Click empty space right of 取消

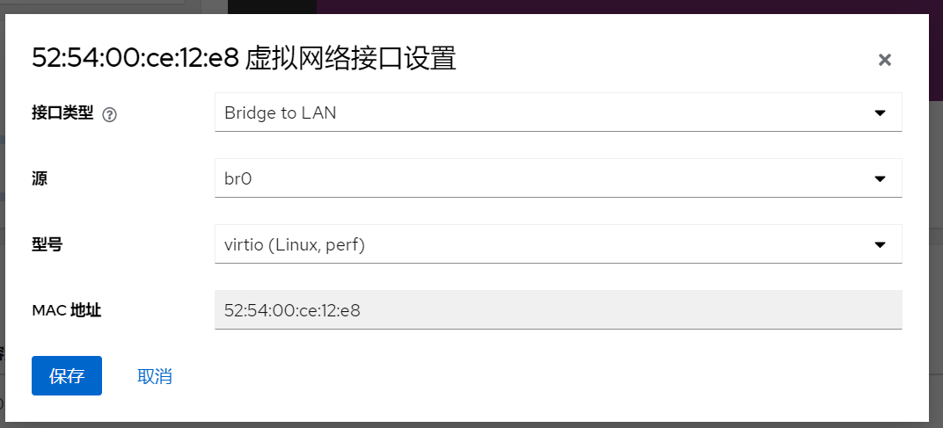click(528, 376)
